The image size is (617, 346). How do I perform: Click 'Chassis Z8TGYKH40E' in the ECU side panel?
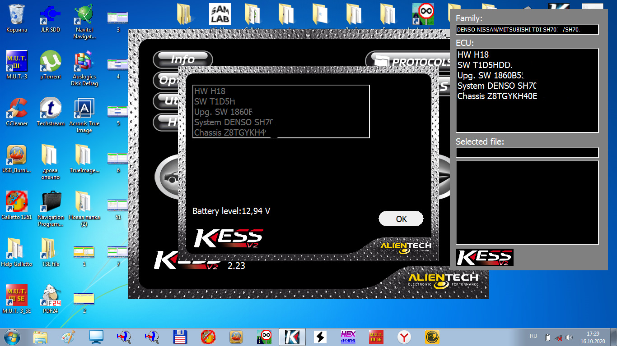click(497, 96)
